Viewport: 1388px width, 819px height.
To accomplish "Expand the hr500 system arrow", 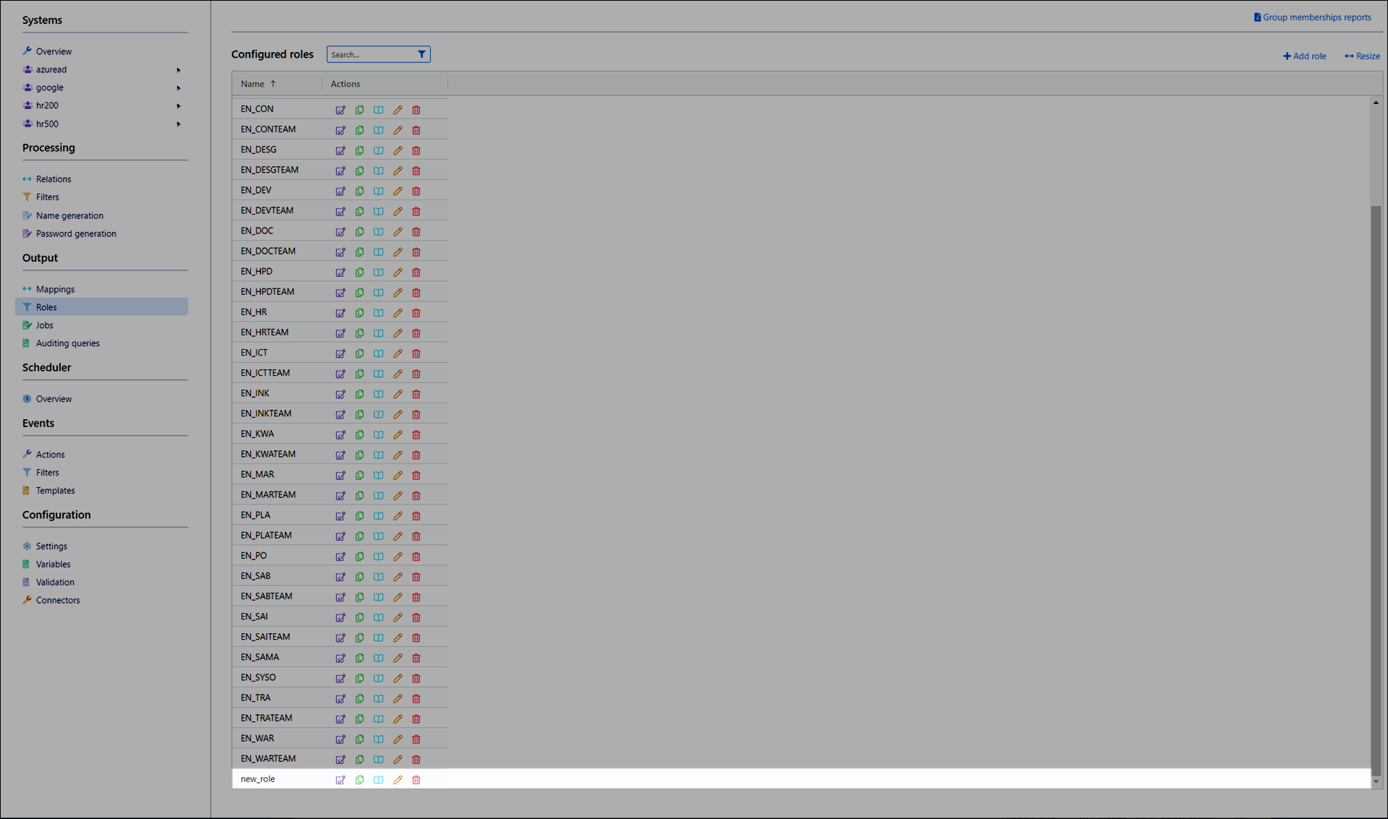I will pos(179,124).
